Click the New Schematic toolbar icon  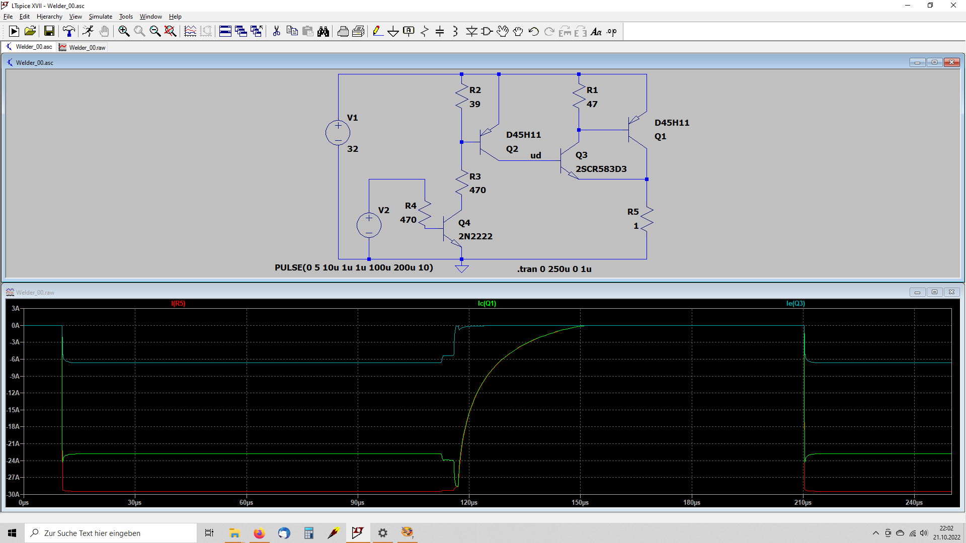tap(14, 32)
